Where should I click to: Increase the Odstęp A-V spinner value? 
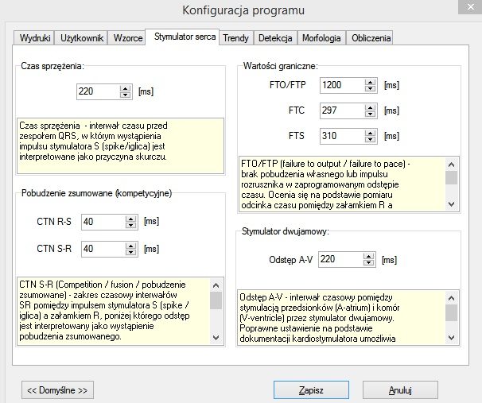click(x=368, y=256)
